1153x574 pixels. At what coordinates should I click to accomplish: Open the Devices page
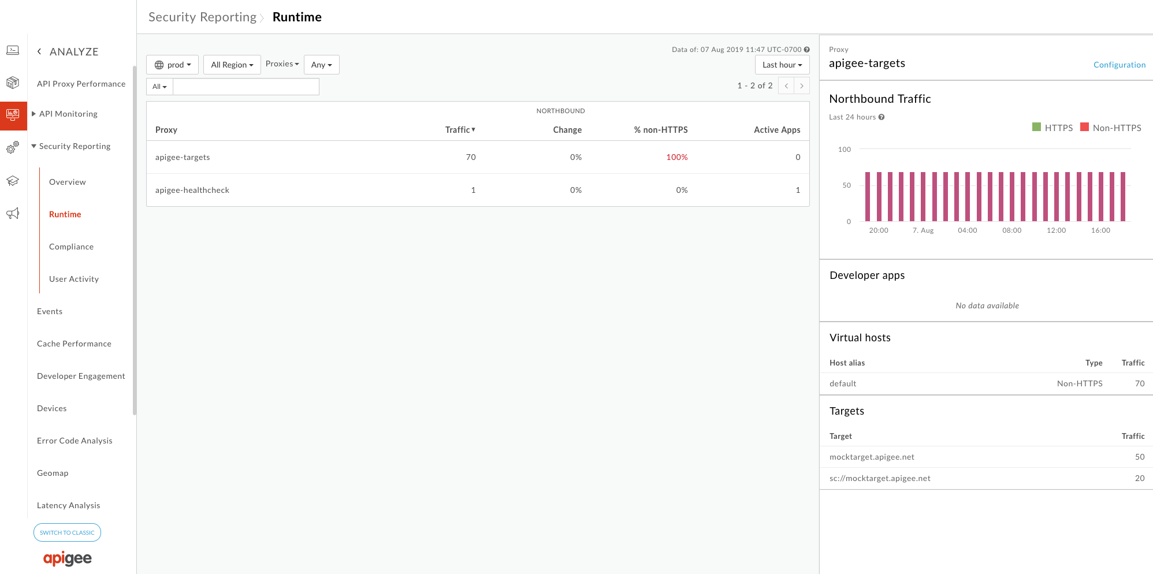(x=52, y=408)
